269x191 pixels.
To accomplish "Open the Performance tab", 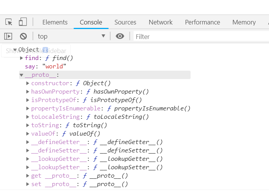I will coord(202,22).
